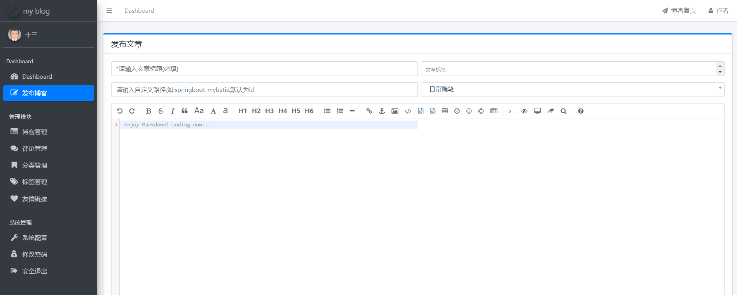Insert H6 heading

[x=309, y=111]
